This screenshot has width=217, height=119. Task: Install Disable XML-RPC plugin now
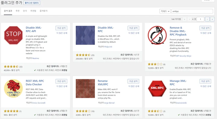(x=133, y=28)
